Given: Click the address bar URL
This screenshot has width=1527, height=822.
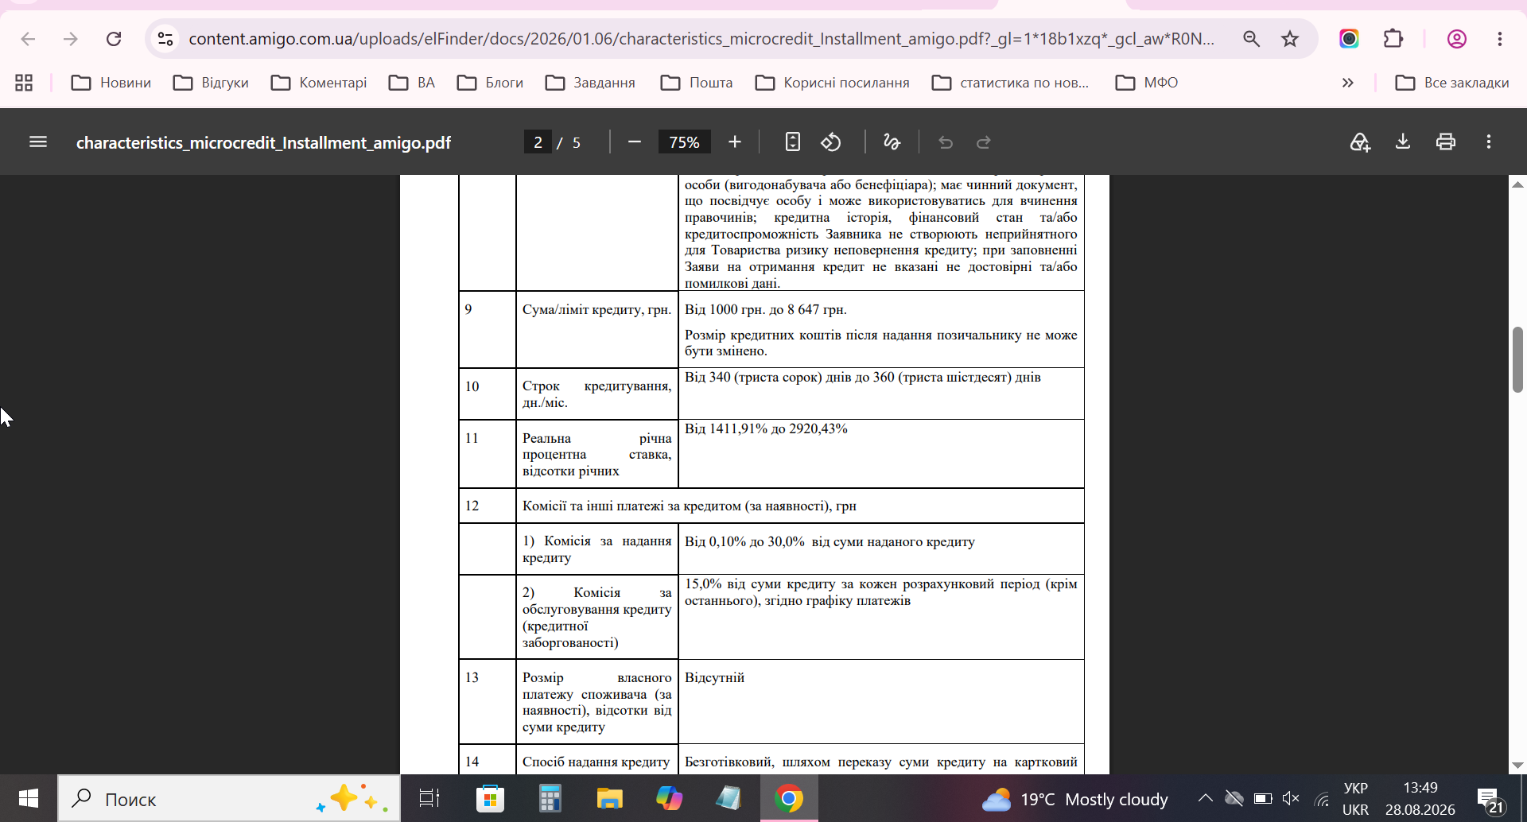Looking at the screenshot, I should [x=701, y=39].
